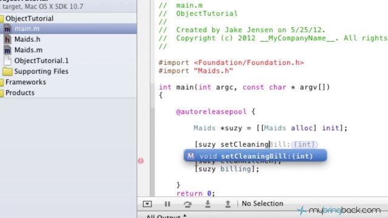Open the Supporting Files folder
This screenshot has width=388, height=218.
(x=41, y=71)
